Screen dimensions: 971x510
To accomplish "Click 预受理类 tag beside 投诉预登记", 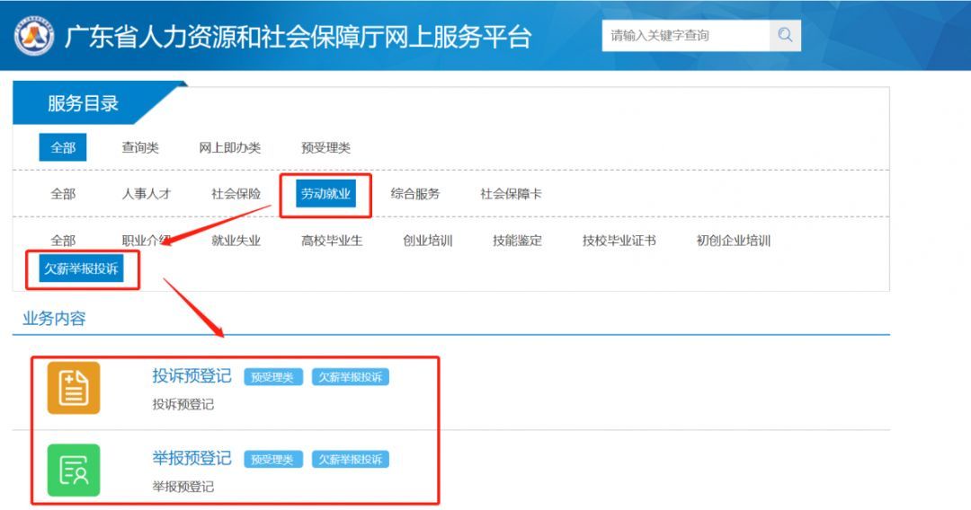I will [272, 378].
